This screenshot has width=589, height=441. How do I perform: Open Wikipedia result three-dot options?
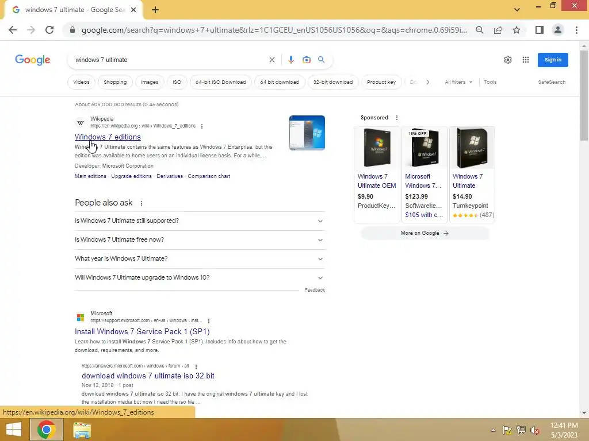tap(202, 126)
